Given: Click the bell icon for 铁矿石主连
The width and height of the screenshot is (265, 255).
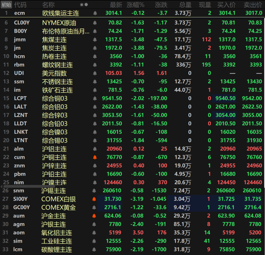Looking at the screenshot, I should pyautogui.click(x=95, y=90).
